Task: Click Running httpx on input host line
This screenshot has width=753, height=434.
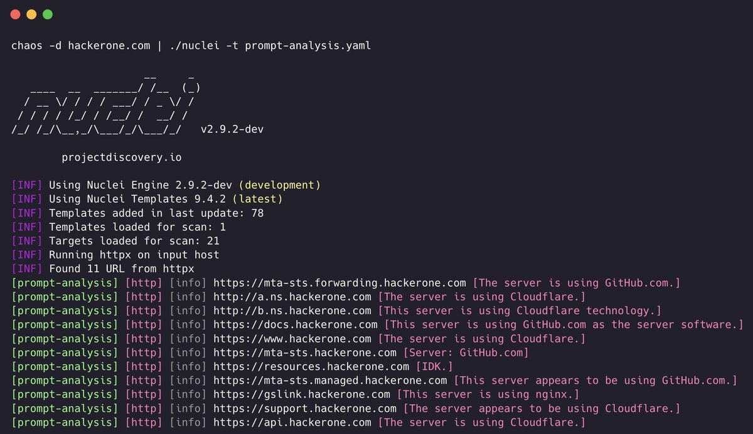Action: pyautogui.click(x=134, y=255)
